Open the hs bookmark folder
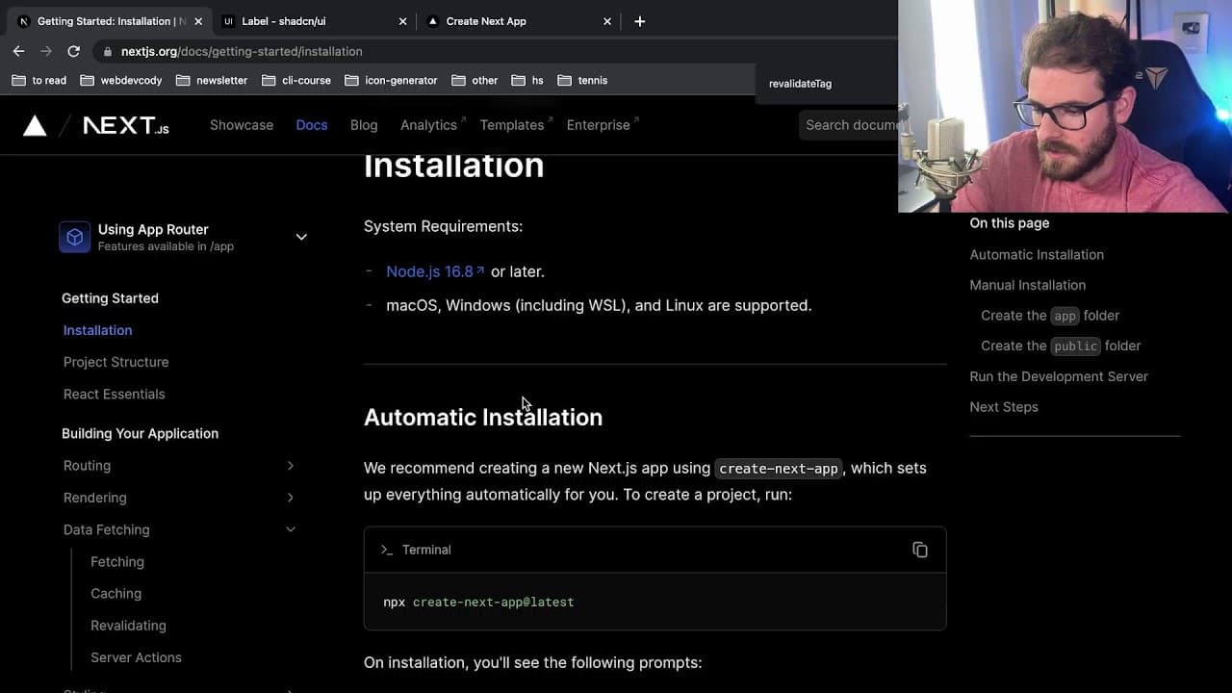 pos(527,81)
